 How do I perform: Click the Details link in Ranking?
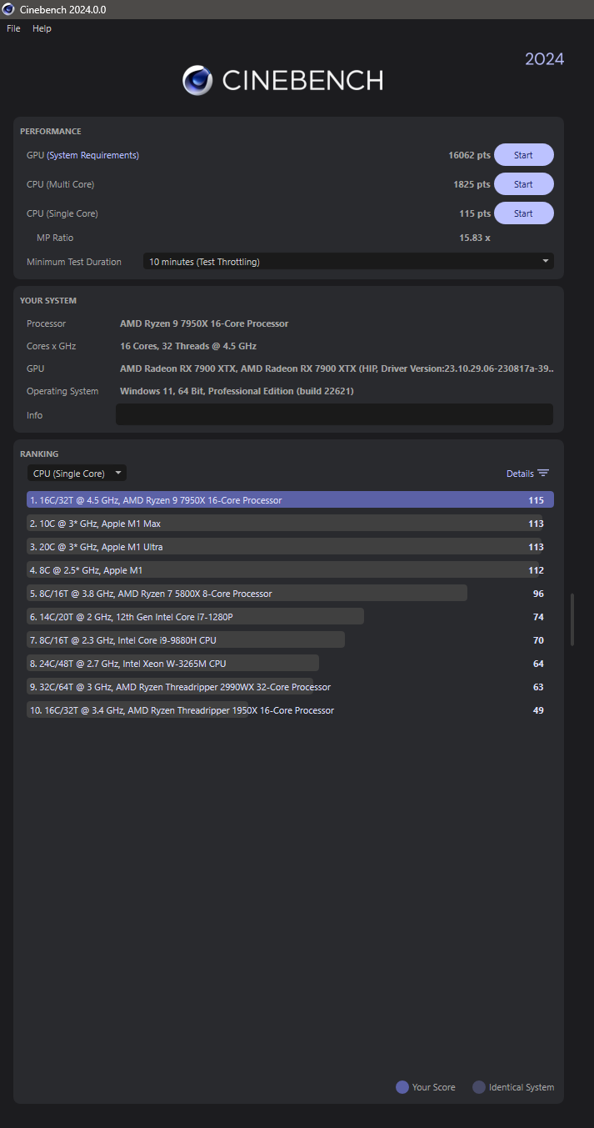[x=520, y=474]
